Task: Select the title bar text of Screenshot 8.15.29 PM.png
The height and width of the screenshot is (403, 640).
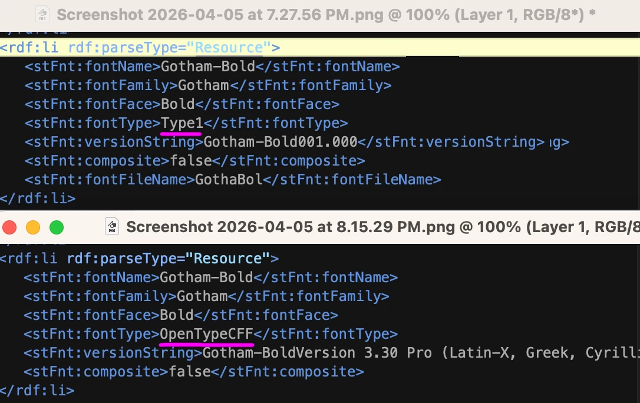Action: tap(383, 227)
